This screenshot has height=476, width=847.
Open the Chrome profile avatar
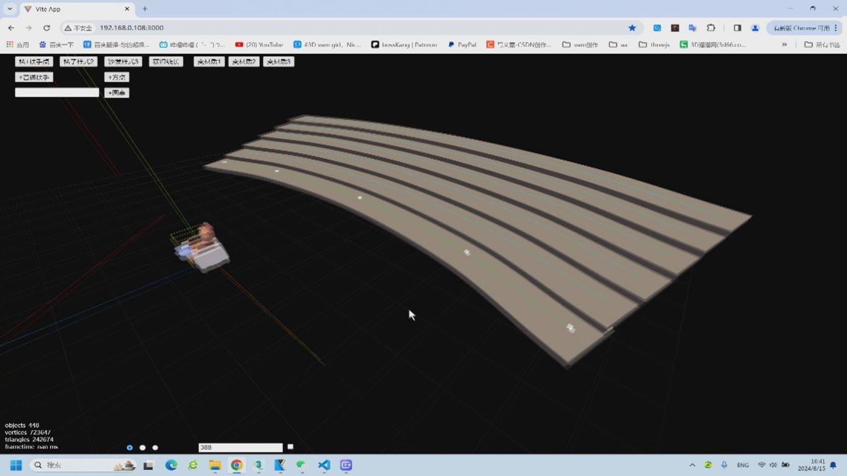(x=755, y=28)
